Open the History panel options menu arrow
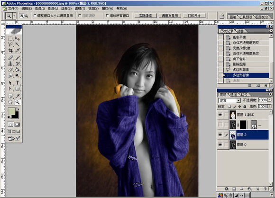 (x=271, y=30)
